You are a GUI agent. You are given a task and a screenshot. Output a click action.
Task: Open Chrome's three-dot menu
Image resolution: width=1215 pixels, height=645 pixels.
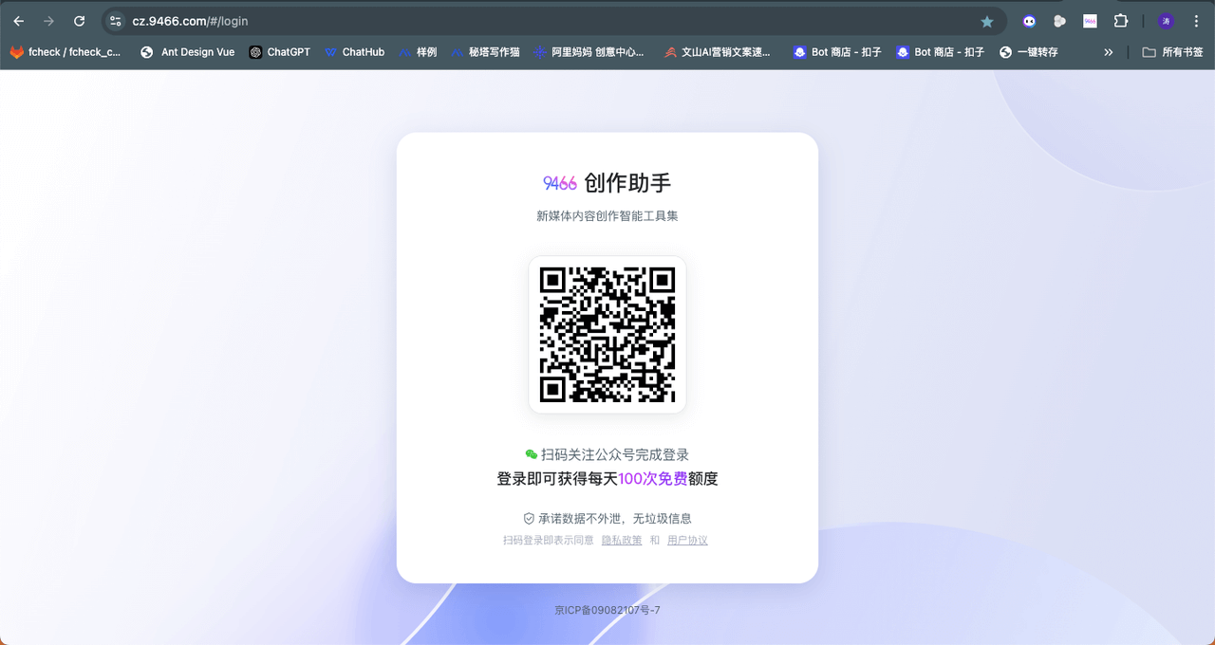click(1196, 21)
